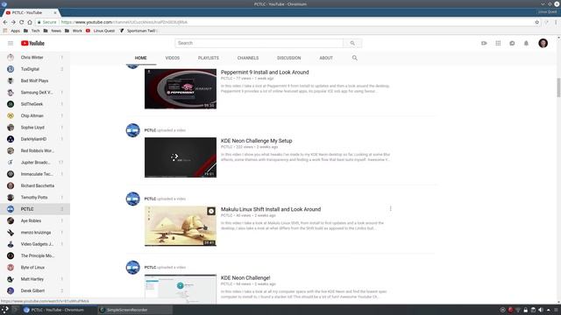Switch to the CHANNELS tab
Viewport: 561px width, 315px height.
(x=247, y=58)
